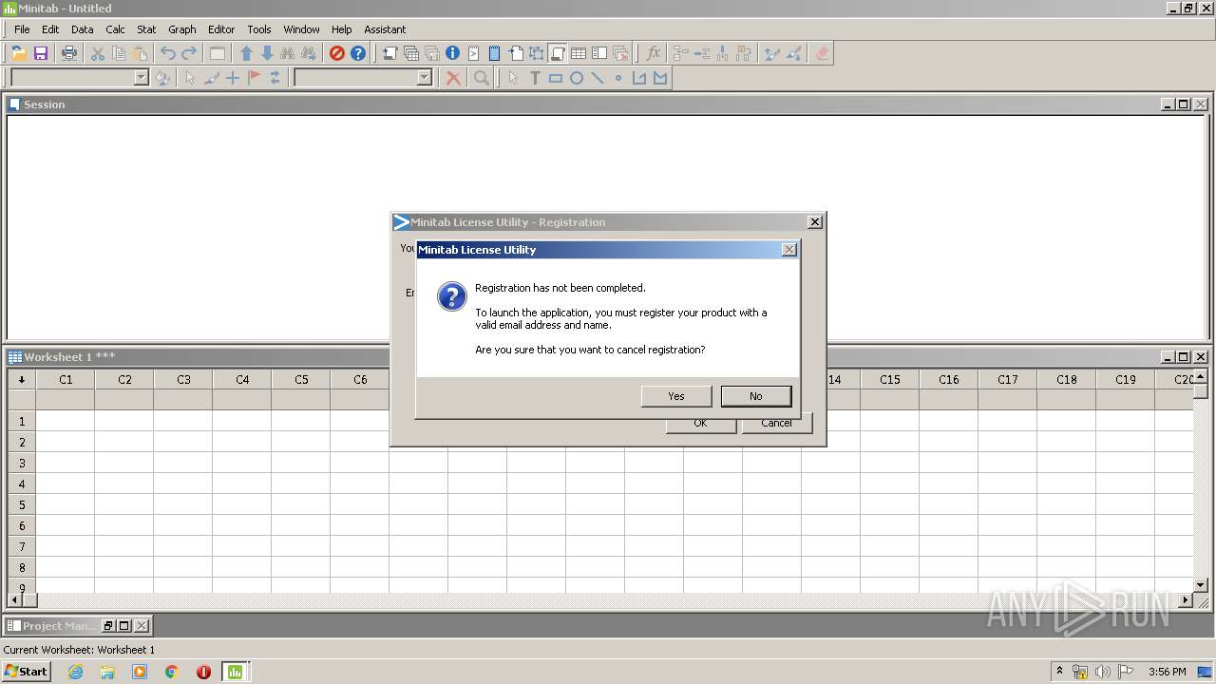Show the Session folder toolbar icon
1216x684 pixels.
[390, 53]
